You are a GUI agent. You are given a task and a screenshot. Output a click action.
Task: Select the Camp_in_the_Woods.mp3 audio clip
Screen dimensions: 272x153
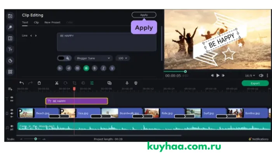(x=144, y=126)
